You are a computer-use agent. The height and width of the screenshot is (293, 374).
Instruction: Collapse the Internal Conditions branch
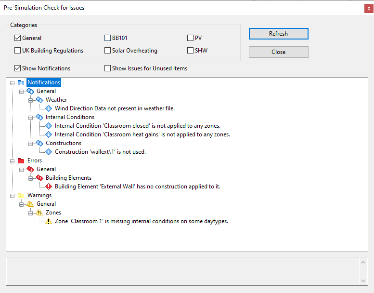coord(30,118)
